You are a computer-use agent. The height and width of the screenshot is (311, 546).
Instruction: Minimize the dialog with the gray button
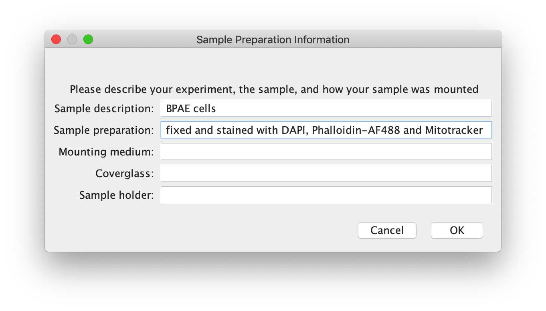(x=72, y=39)
